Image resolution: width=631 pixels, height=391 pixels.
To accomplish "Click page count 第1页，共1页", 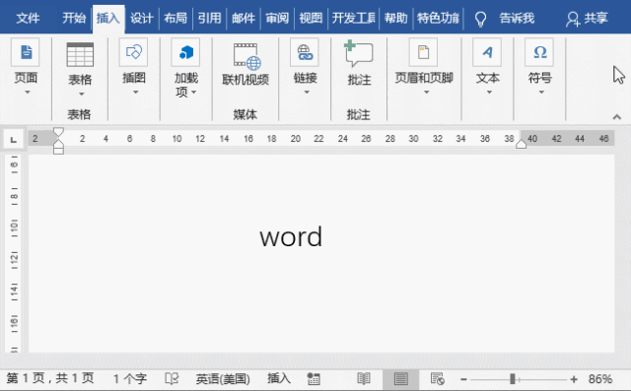I will point(50,378).
